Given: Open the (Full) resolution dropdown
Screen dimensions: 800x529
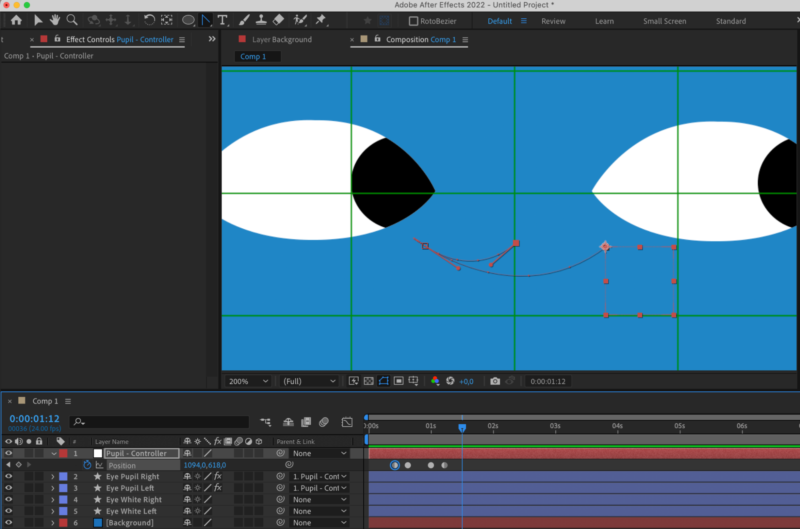Looking at the screenshot, I should pyautogui.click(x=309, y=381).
